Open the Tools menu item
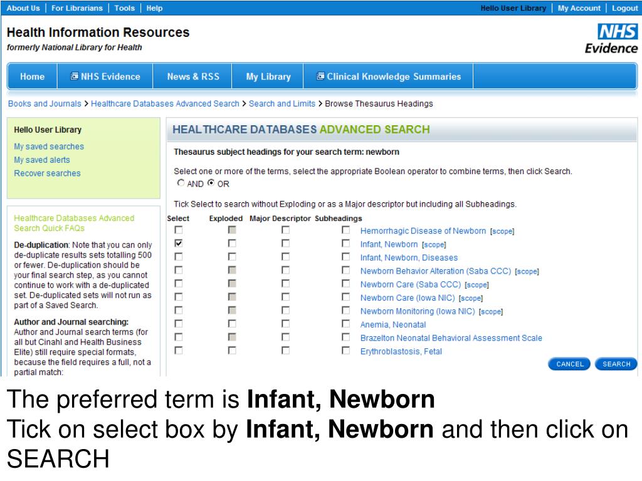Screen dimensions: 642x481 (x=125, y=8)
